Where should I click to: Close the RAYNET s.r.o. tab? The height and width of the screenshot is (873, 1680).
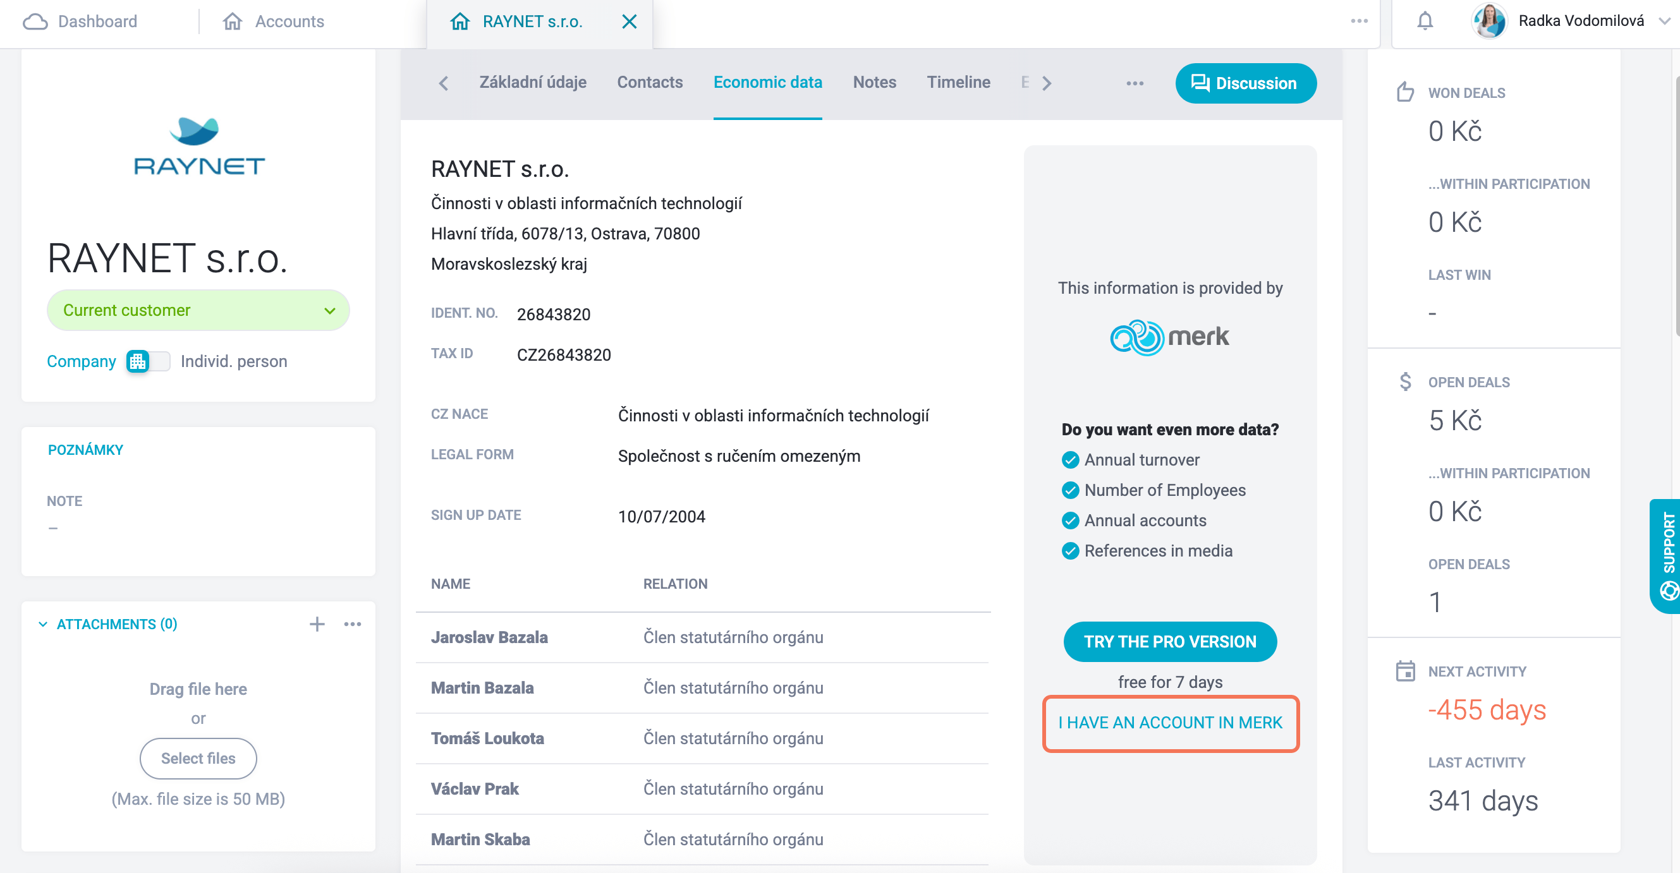pos(629,21)
